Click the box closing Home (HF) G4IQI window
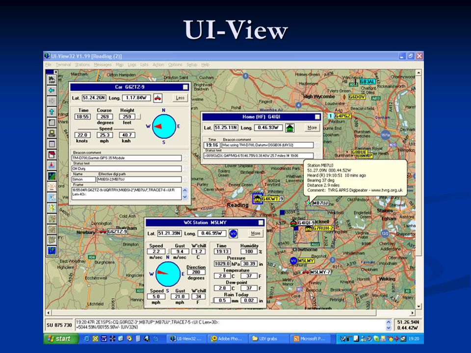The height and width of the screenshot is (353, 471). [x=317, y=117]
